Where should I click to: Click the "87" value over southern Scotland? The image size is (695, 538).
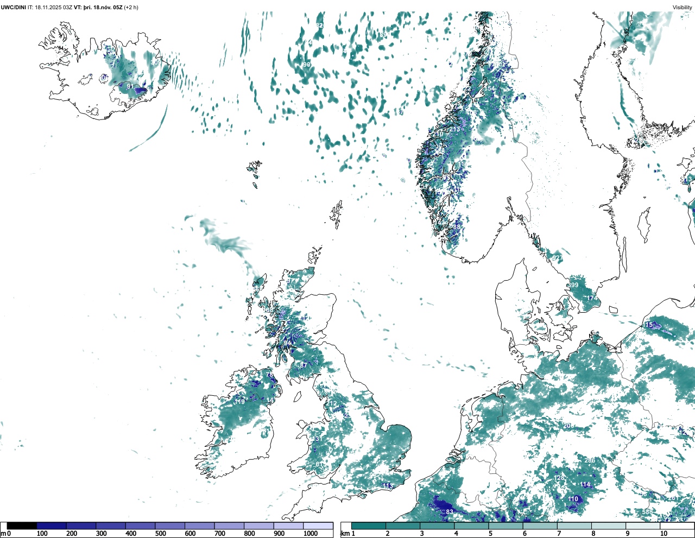tap(304, 365)
